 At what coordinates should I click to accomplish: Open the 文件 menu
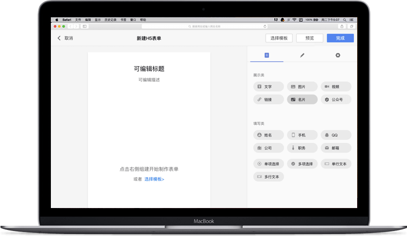pyautogui.click(x=78, y=20)
